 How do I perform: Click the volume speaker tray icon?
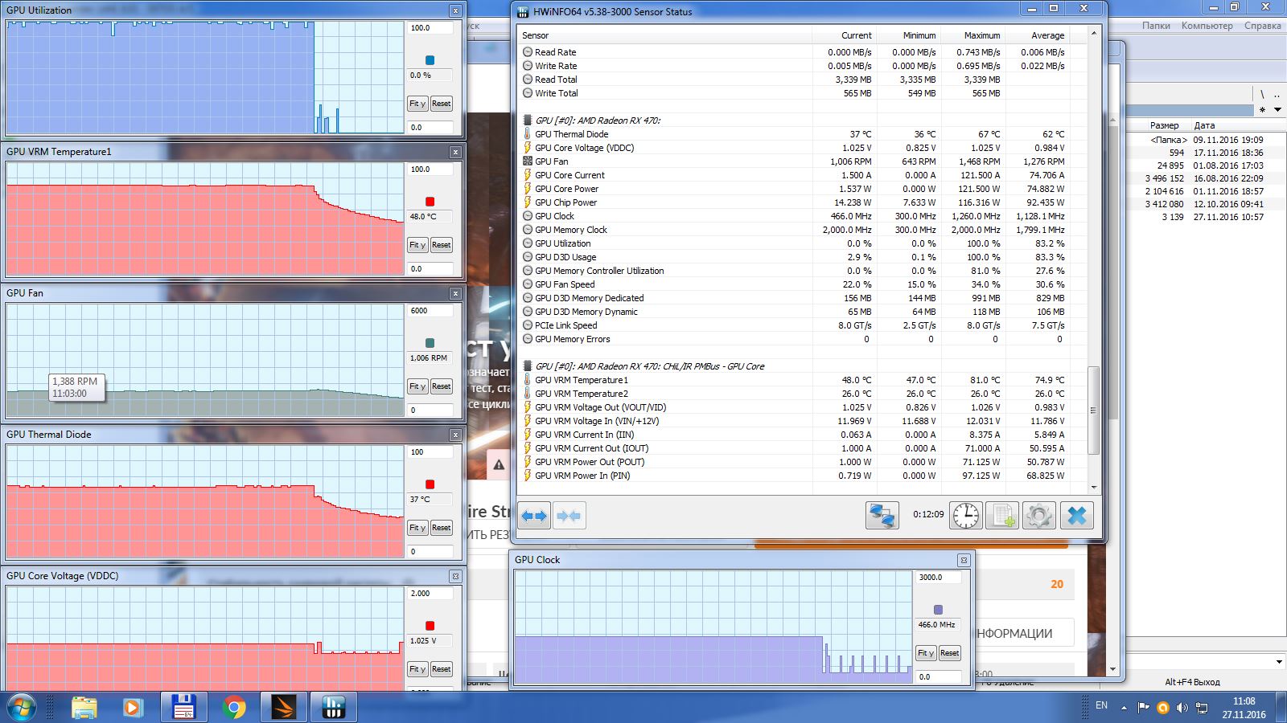click(1182, 708)
